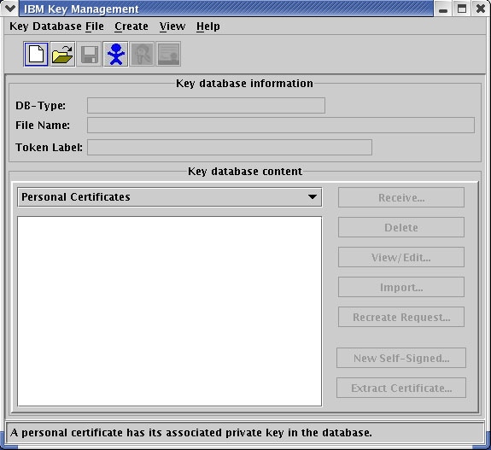The width and height of the screenshot is (491, 450).
Task: Click the Recreate Request... button
Action: click(401, 317)
